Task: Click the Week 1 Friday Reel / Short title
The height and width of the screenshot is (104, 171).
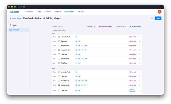Action: (65, 59)
